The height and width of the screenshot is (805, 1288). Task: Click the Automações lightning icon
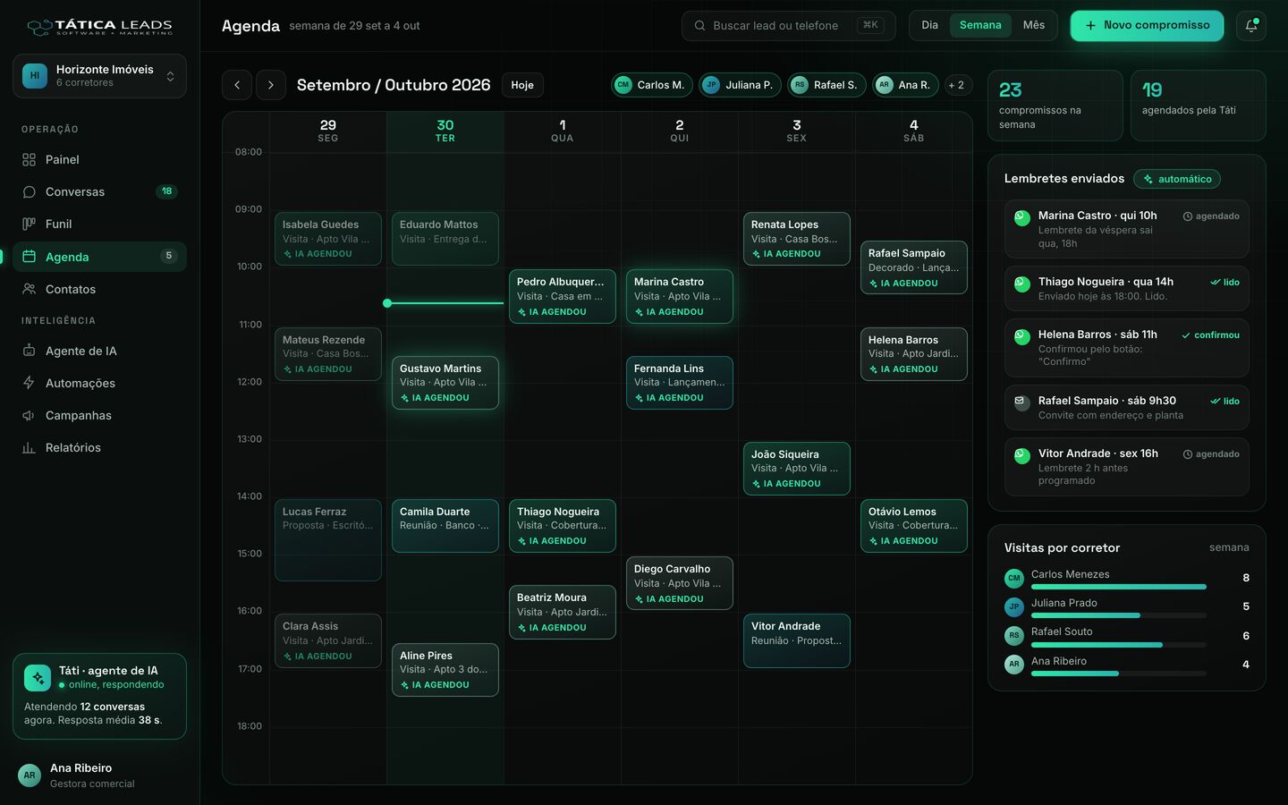click(x=29, y=384)
